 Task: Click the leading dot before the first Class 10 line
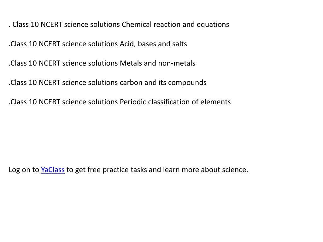(x=10, y=27)
